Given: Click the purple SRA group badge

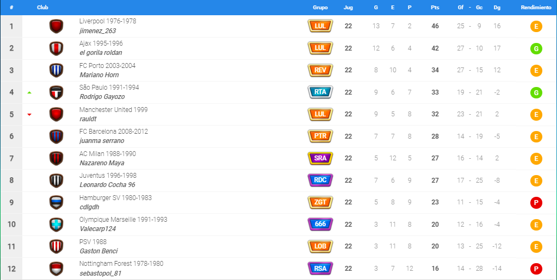Looking at the screenshot, I should pos(320,158).
